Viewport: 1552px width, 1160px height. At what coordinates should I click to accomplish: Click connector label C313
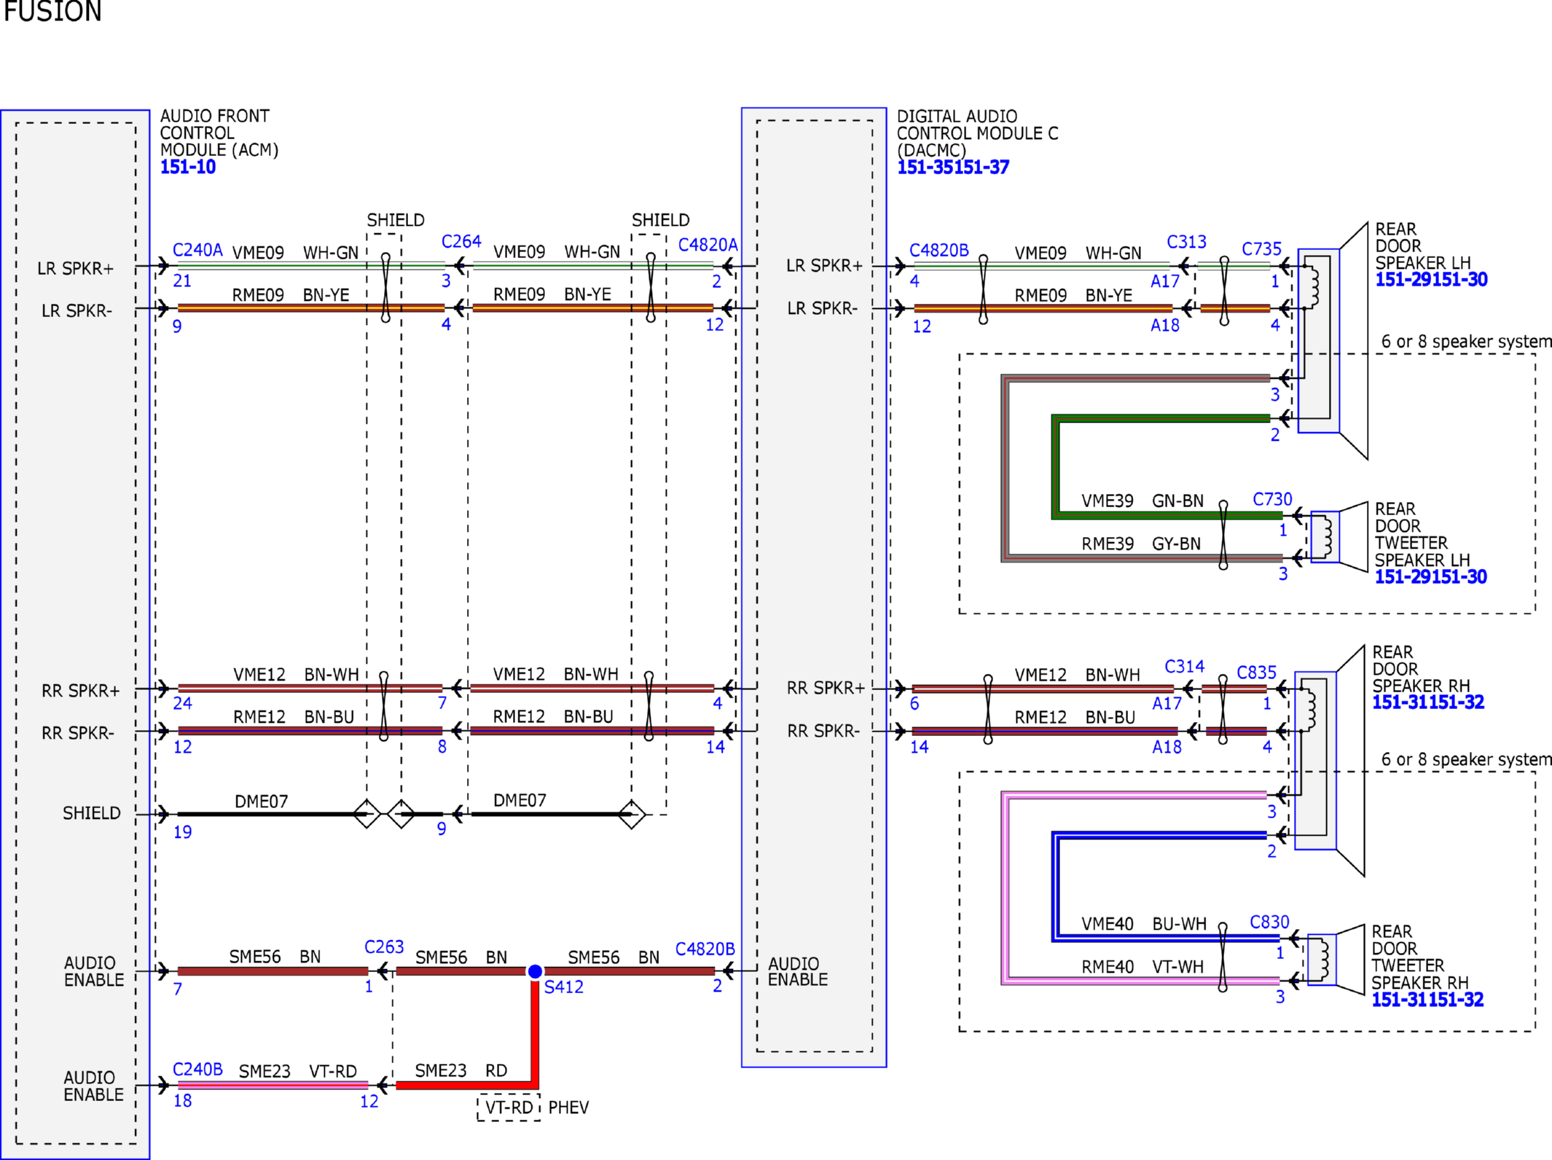[x=1186, y=243]
